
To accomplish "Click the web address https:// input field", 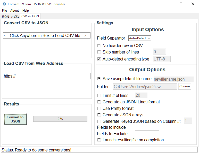I will pyautogui.click(x=47, y=76).
